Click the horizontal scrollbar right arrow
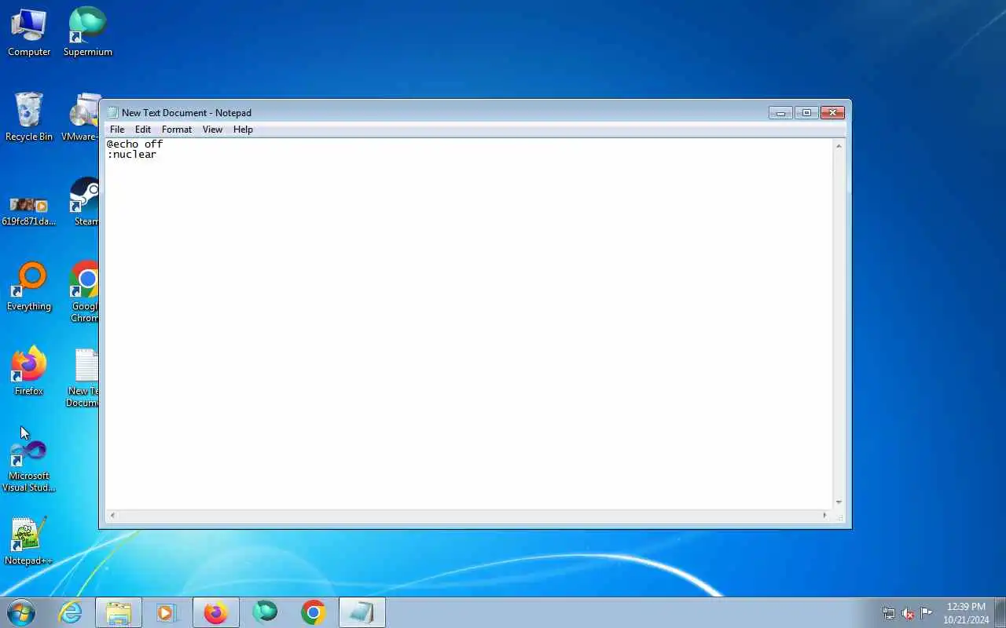The width and height of the screenshot is (1006, 628). [825, 516]
